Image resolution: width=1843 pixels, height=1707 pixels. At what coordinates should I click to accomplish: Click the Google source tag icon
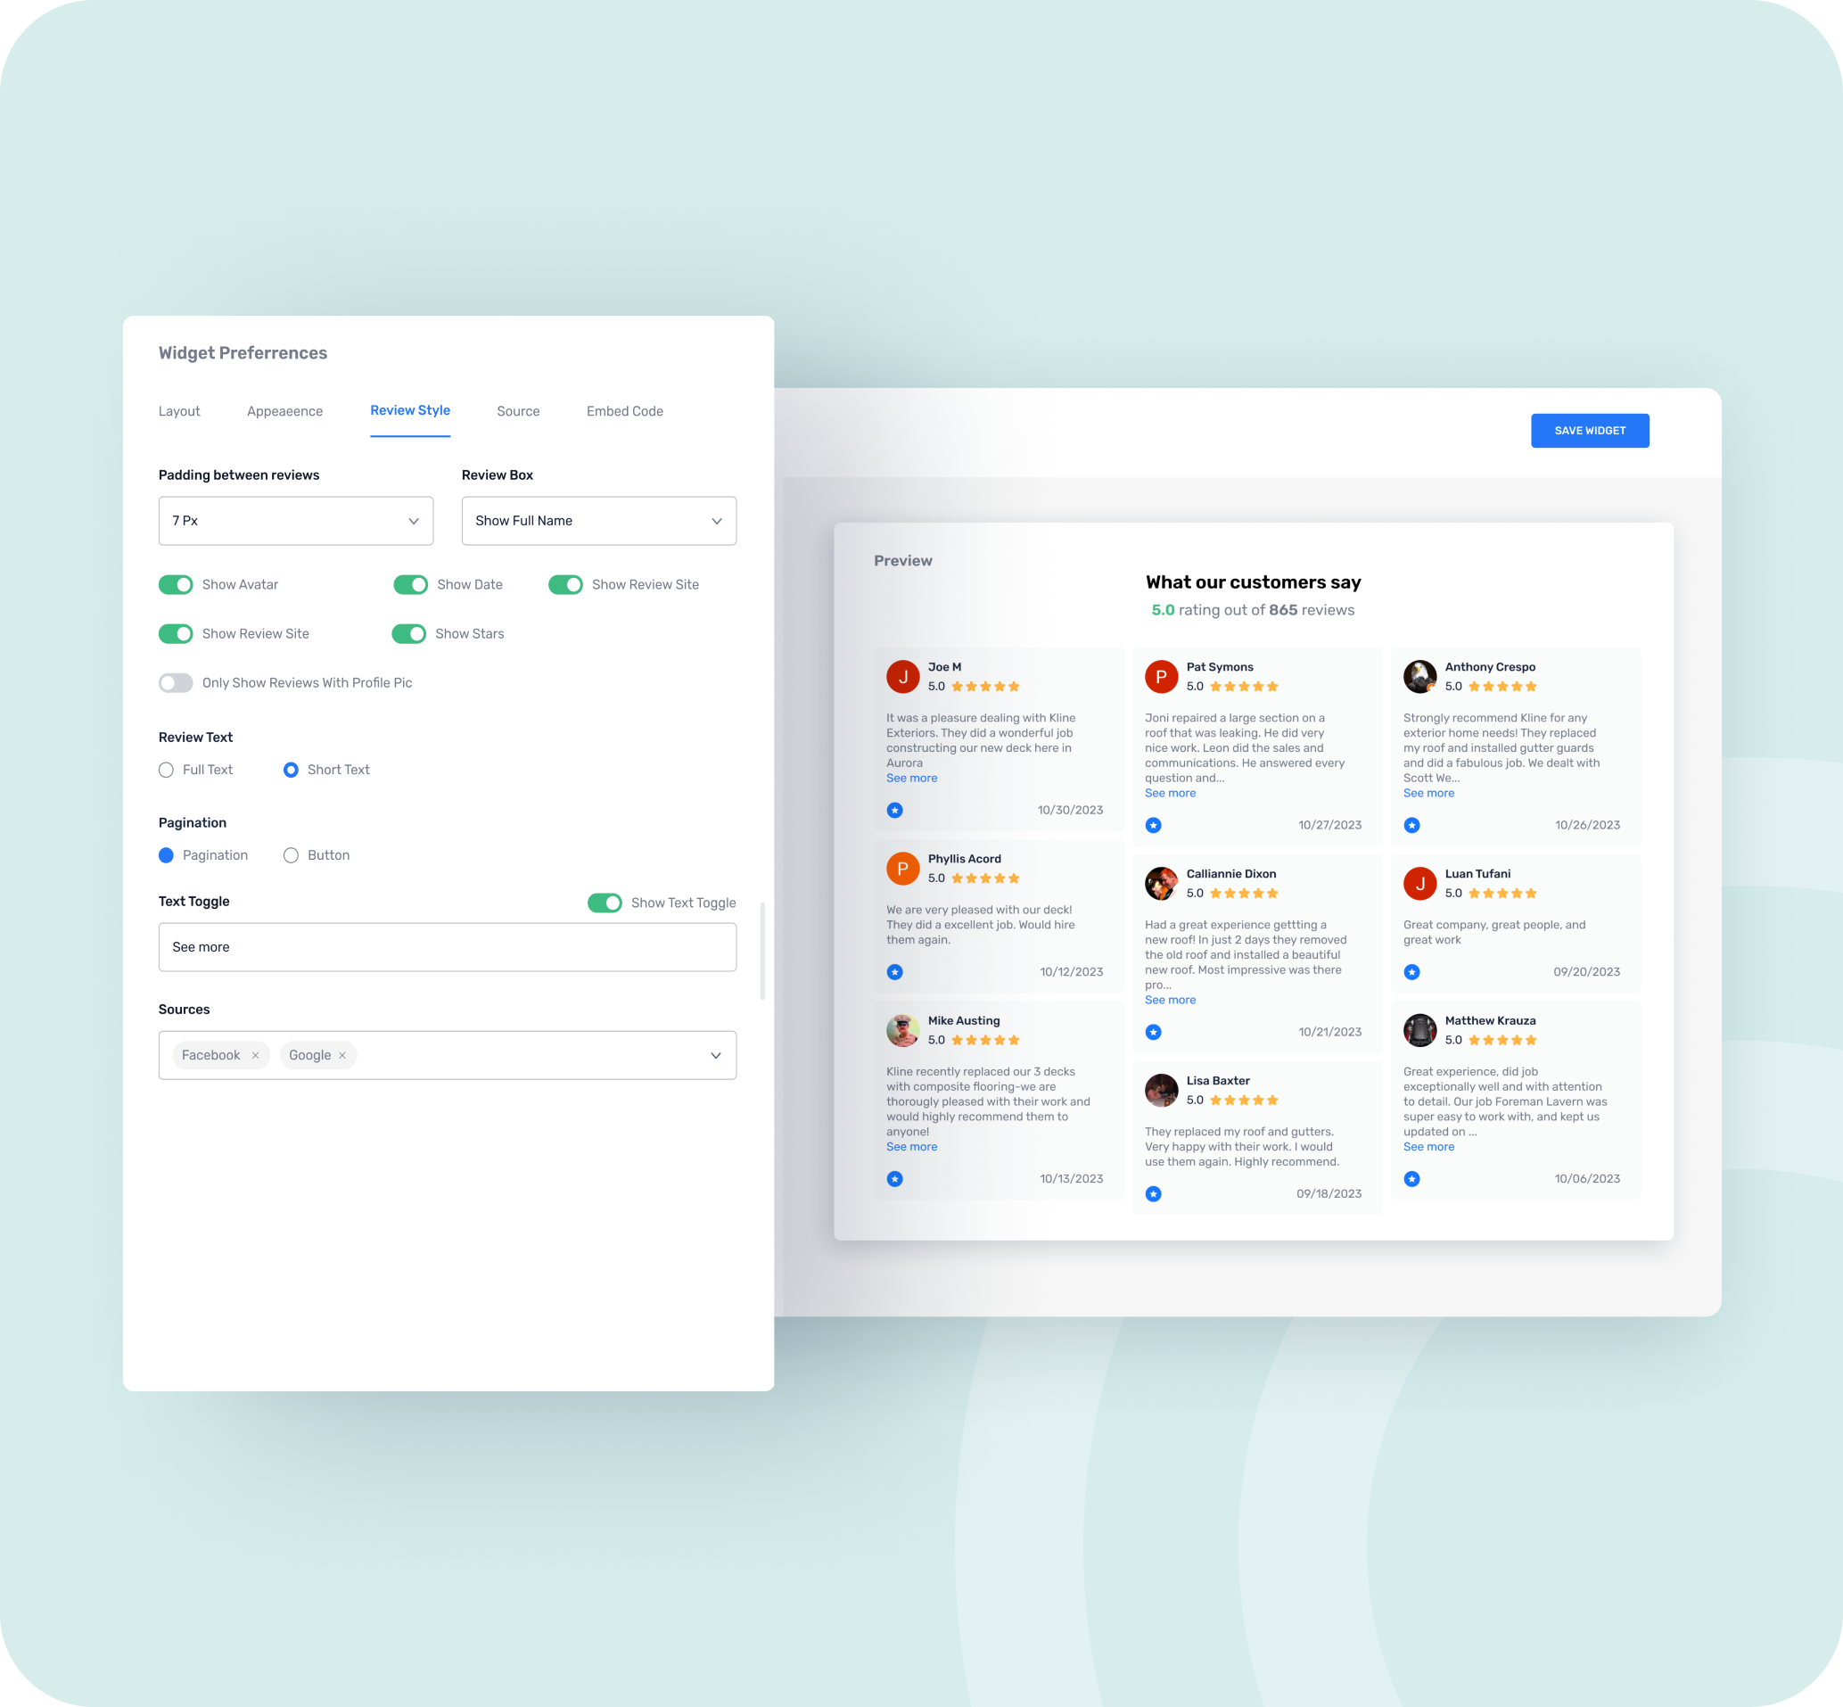(342, 1055)
